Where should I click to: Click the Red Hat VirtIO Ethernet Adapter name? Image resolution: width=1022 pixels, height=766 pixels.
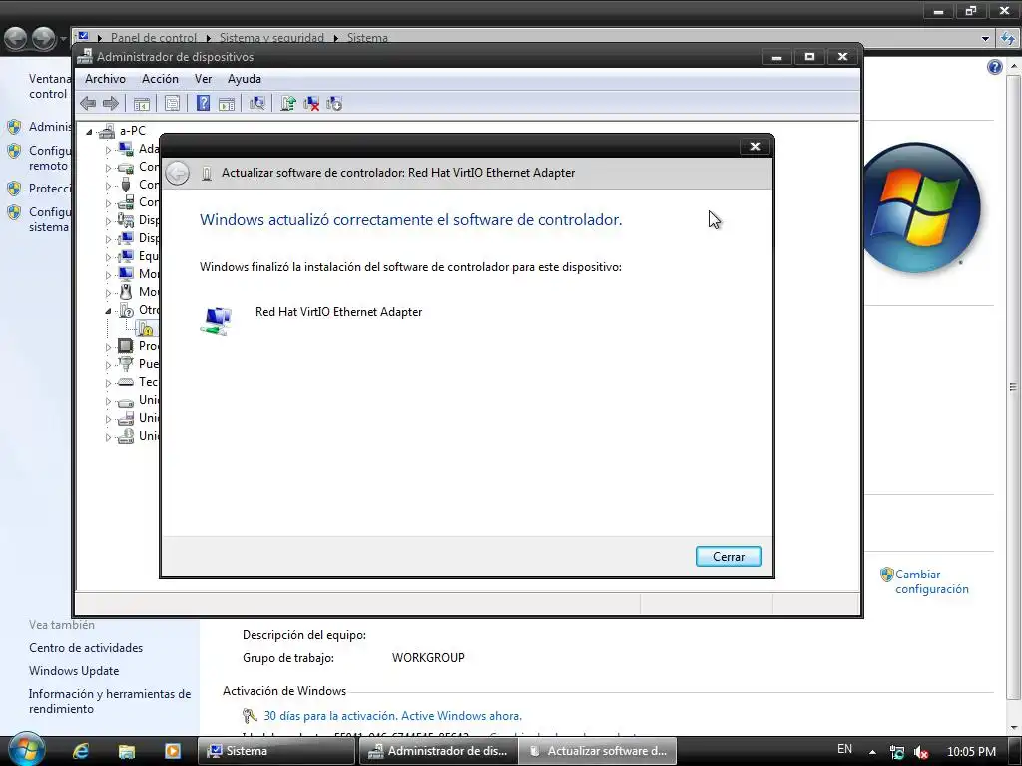339,312
